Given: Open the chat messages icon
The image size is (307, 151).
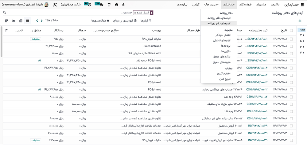Looking at the screenshot, I should (101, 5).
